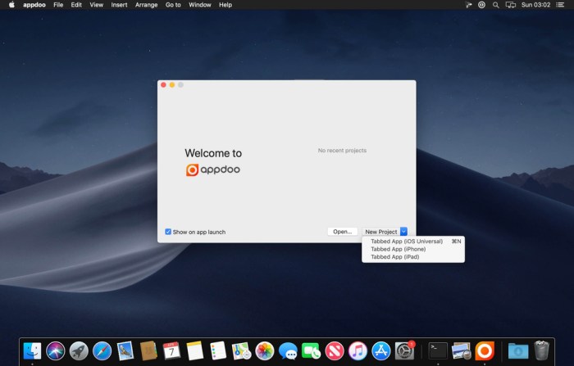574x366 pixels.
Task: Open the App Store from the Dock
Action: point(380,350)
